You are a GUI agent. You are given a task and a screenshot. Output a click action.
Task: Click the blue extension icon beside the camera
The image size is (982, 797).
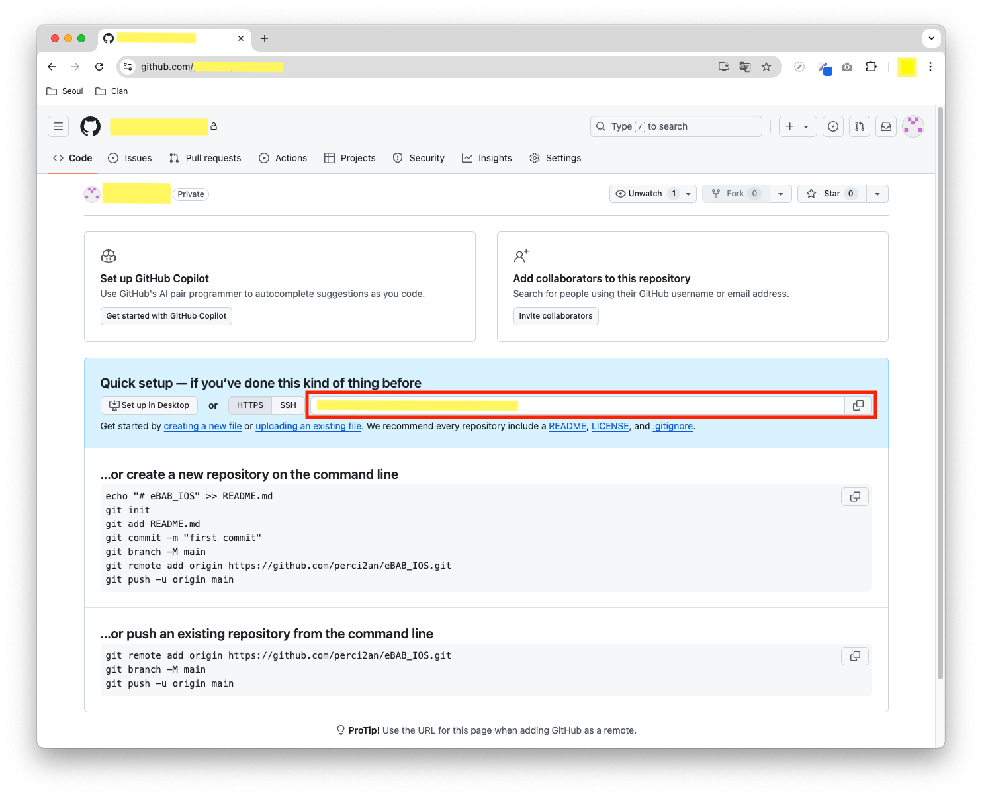click(x=825, y=67)
